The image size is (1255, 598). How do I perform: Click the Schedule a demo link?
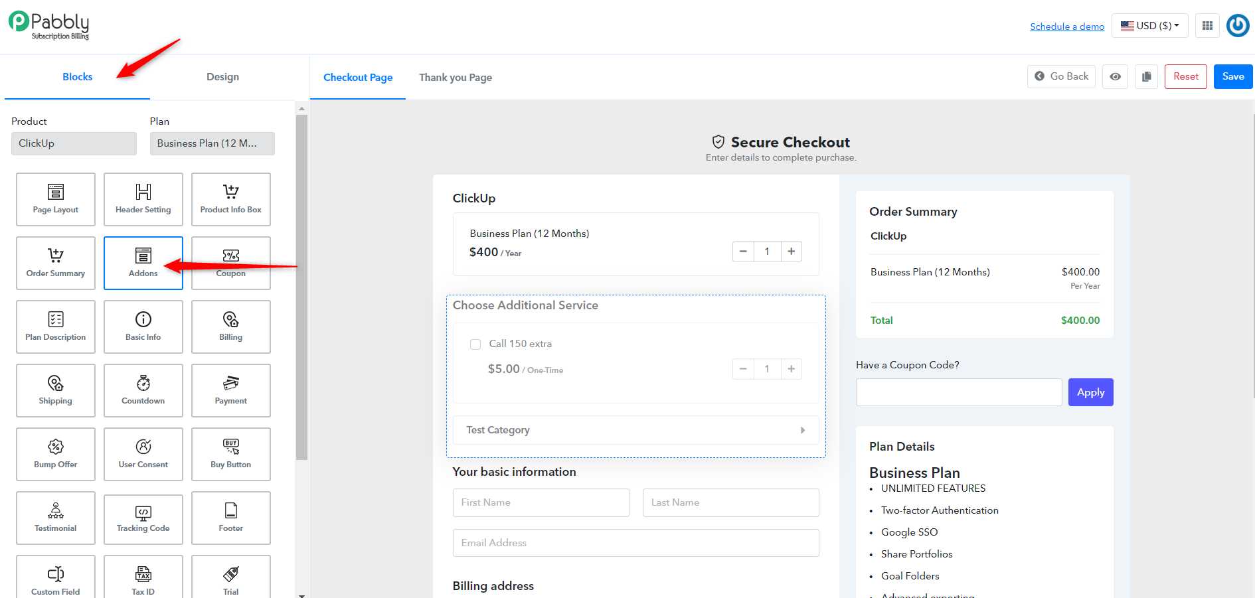(x=1067, y=27)
